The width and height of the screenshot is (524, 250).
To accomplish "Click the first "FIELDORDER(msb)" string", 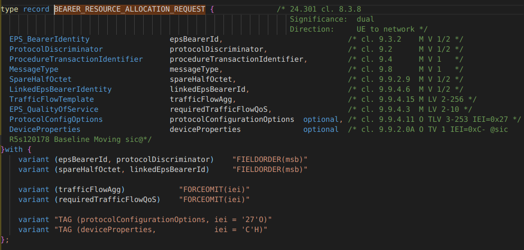I will pyautogui.click(x=270, y=159).
